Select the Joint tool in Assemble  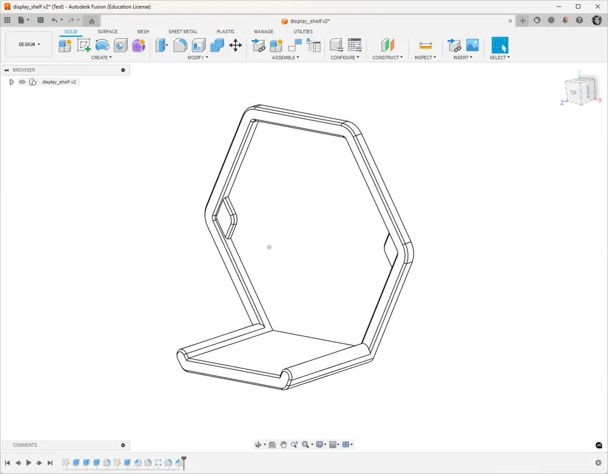click(x=295, y=46)
